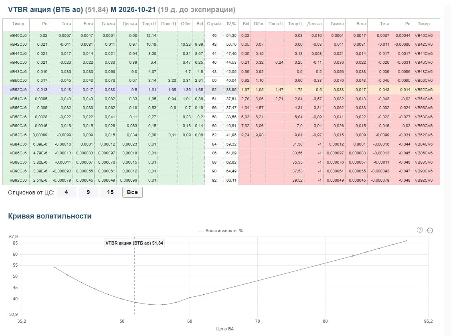The height and width of the screenshot is (336, 451).
Task: Click put ticker VB40CV6
Action: [424, 35]
